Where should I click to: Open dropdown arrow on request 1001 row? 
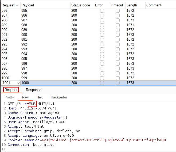coord(18,83)
